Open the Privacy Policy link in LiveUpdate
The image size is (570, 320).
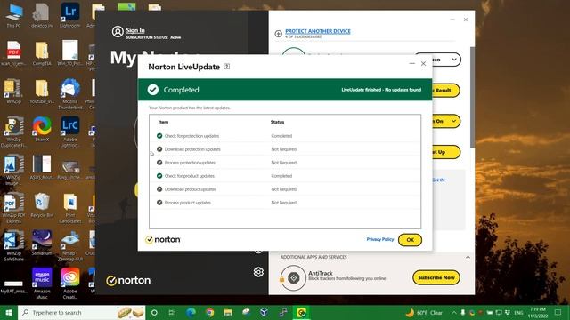click(x=380, y=239)
